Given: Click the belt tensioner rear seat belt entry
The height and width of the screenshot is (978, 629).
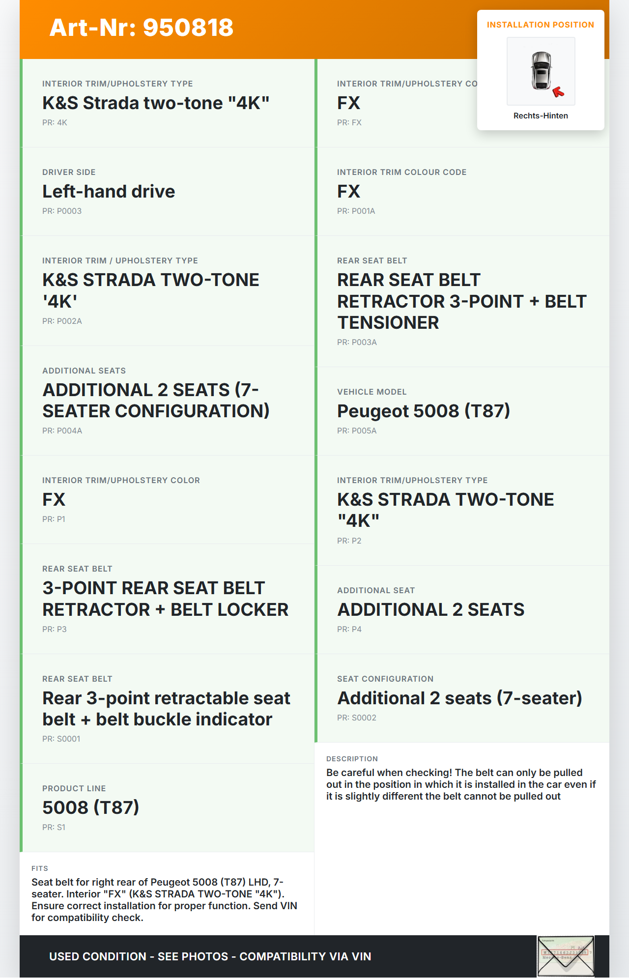Looking at the screenshot, I should point(461,301).
